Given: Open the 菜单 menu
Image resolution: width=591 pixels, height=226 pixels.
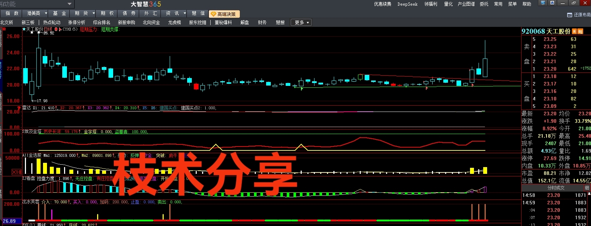Looking at the screenshot, I should [x=512, y=4].
